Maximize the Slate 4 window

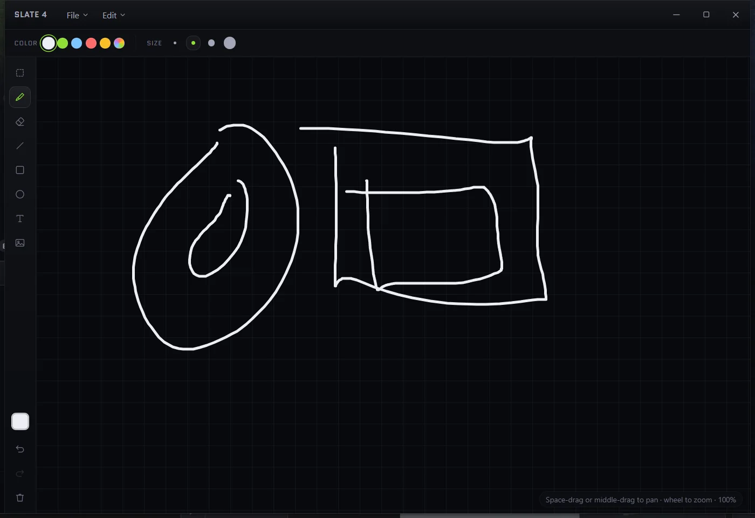point(706,15)
